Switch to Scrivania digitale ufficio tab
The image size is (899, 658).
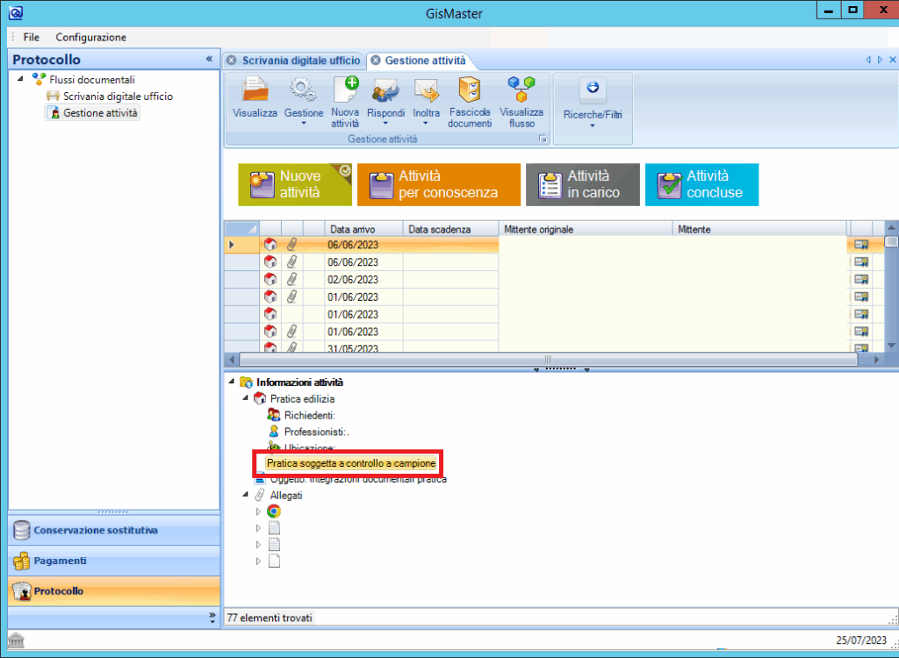click(300, 61)
